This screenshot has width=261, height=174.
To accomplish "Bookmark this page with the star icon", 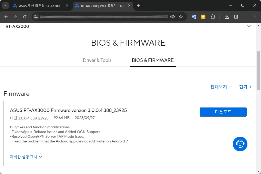I will tap(181, 17).
